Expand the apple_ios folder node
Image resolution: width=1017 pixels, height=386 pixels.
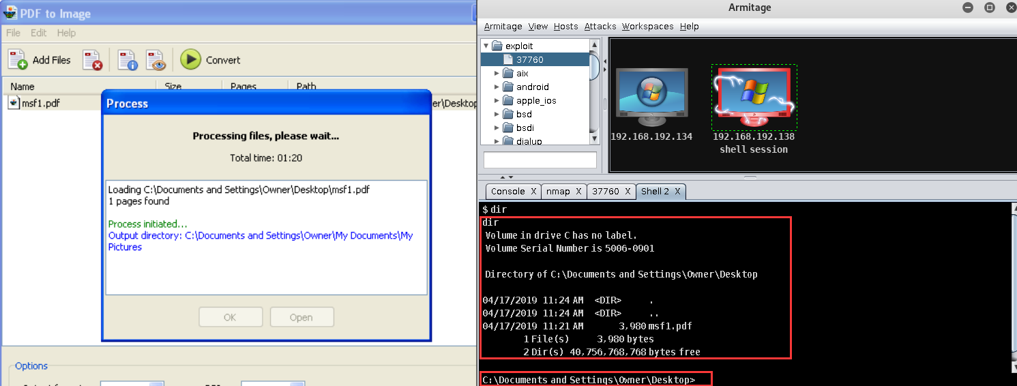point(497,100)
